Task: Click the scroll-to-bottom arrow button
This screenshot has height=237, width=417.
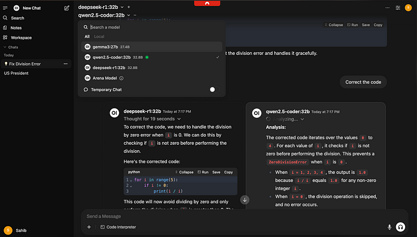Action: [x=245, y=200]
